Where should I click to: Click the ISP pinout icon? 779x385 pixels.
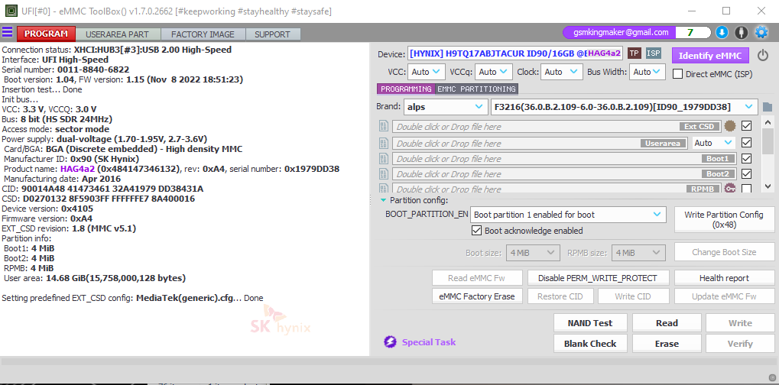pos(654,53)
